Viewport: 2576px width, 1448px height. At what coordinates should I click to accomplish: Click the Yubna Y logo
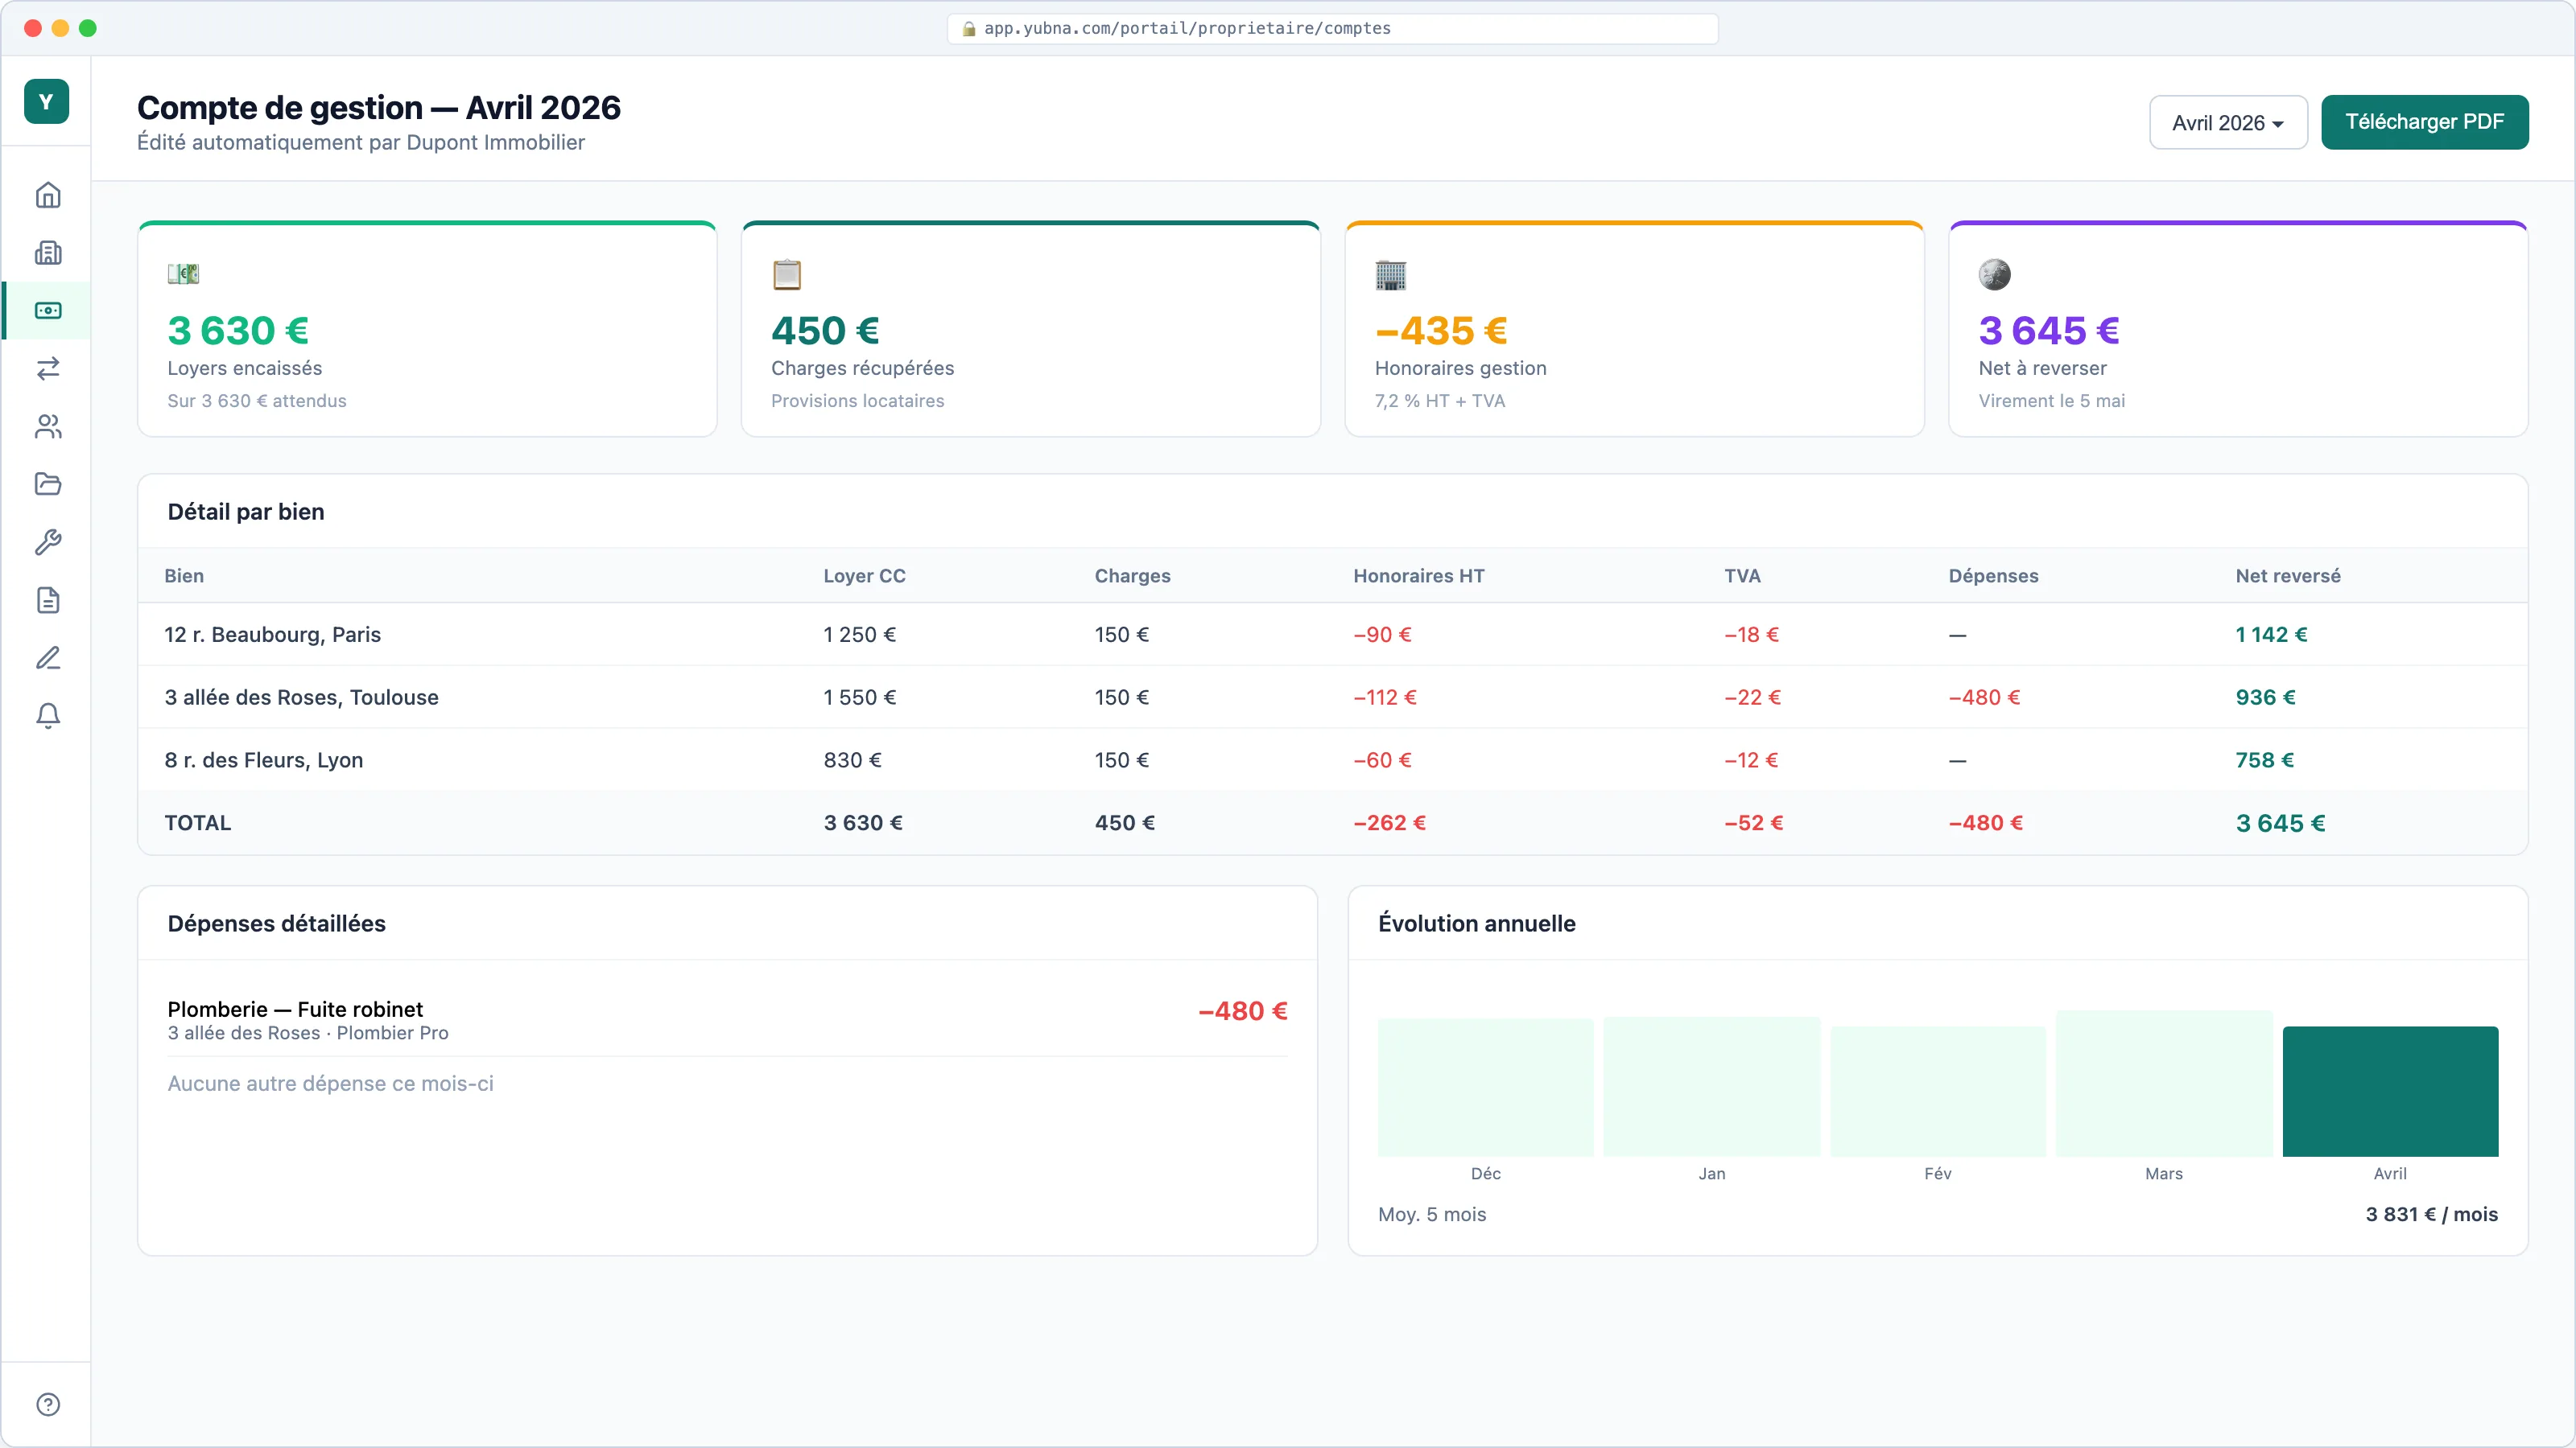pos(46,101)
